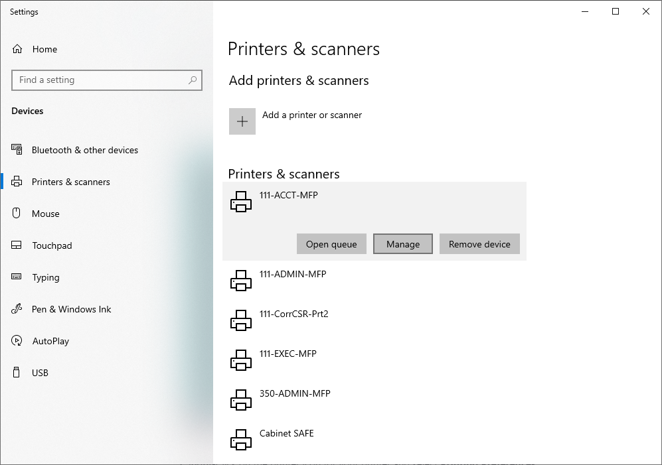
Task: Navigate to Home in Settings
Action: click(x=44, y=49)
